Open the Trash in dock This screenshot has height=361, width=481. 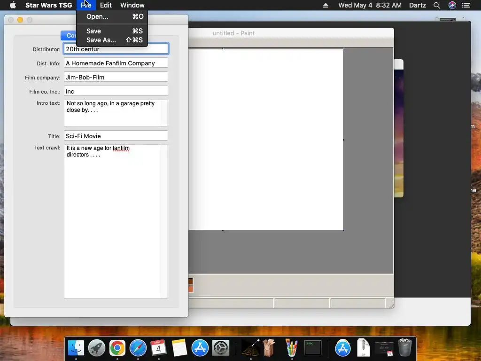coord(405,348)
